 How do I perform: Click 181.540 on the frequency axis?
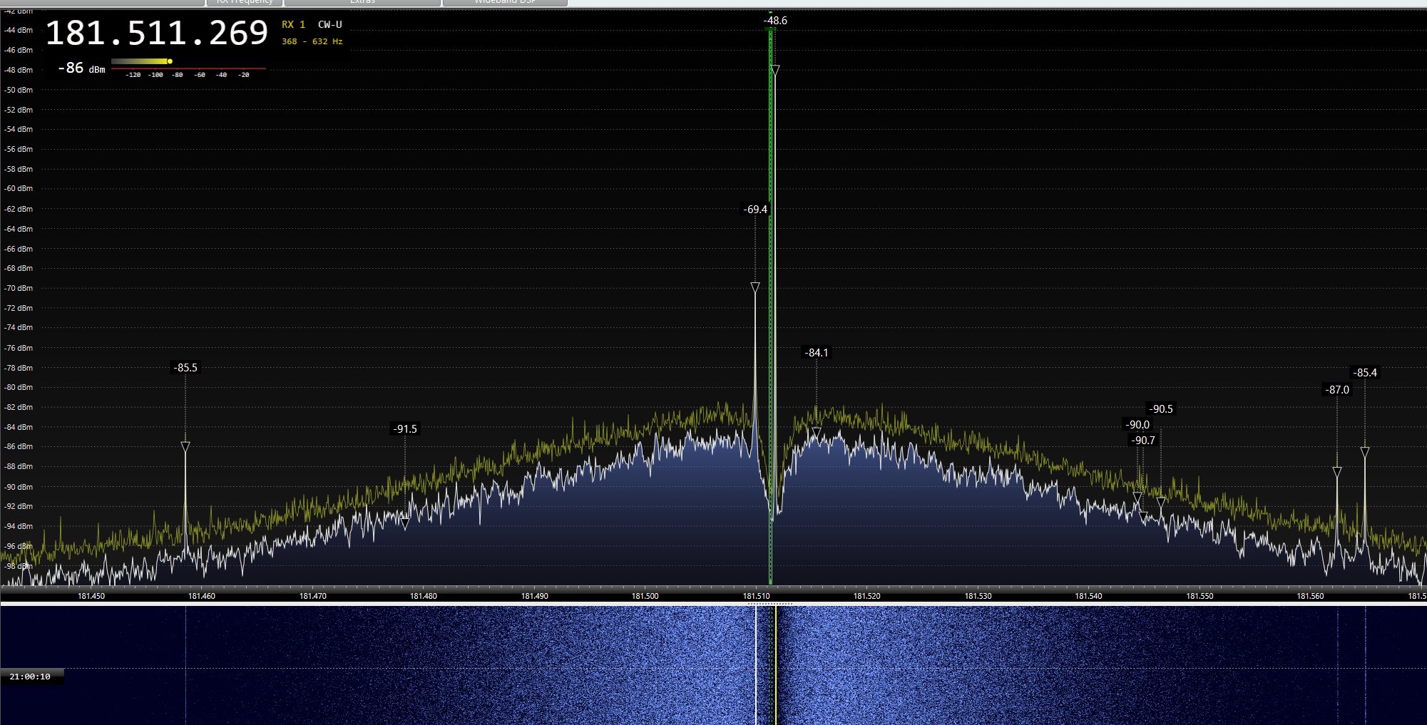tap(1089, 596)
